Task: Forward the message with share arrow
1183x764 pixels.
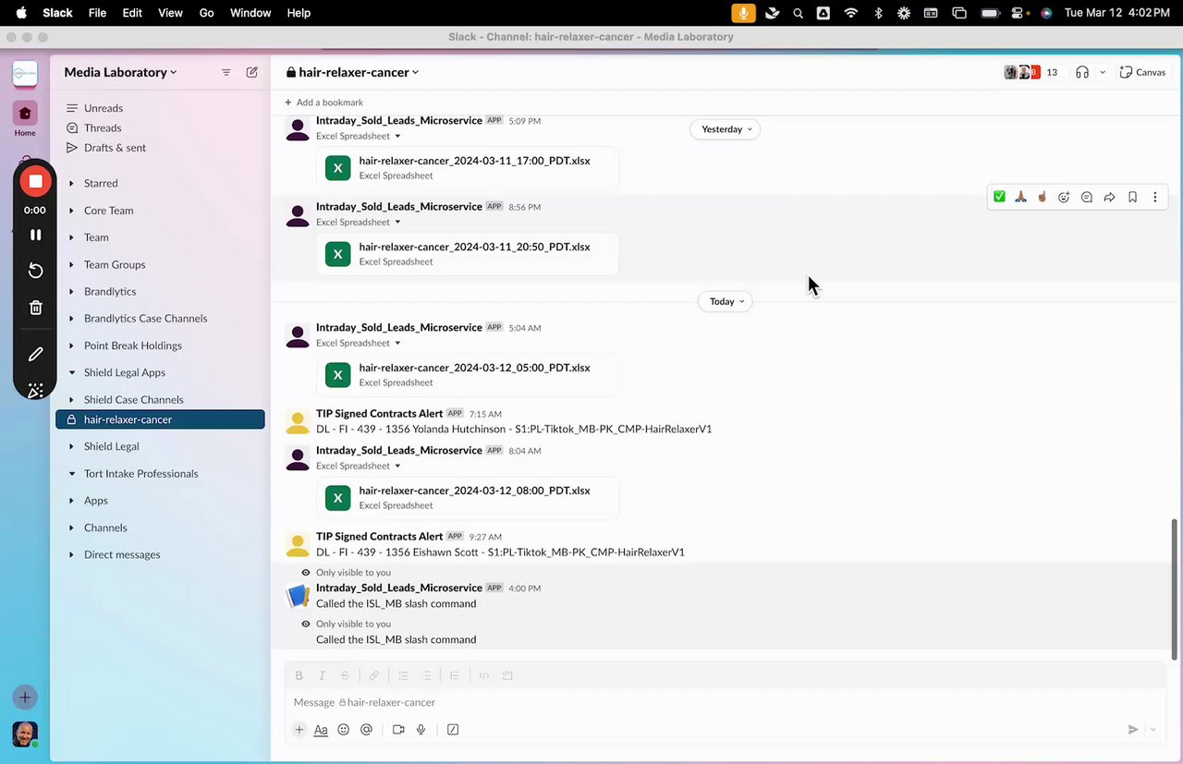Action: (1109, 197)
